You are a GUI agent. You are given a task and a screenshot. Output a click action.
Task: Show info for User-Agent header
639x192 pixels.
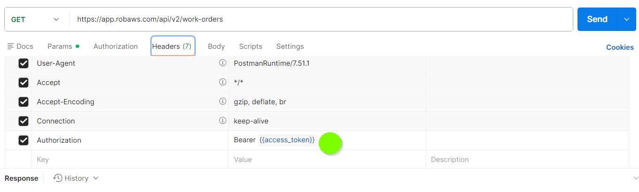point(223,63)
